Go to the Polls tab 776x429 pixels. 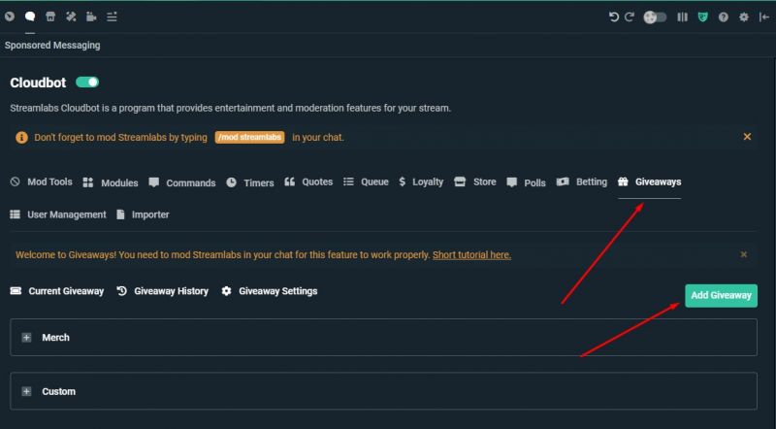coord(526,182)
